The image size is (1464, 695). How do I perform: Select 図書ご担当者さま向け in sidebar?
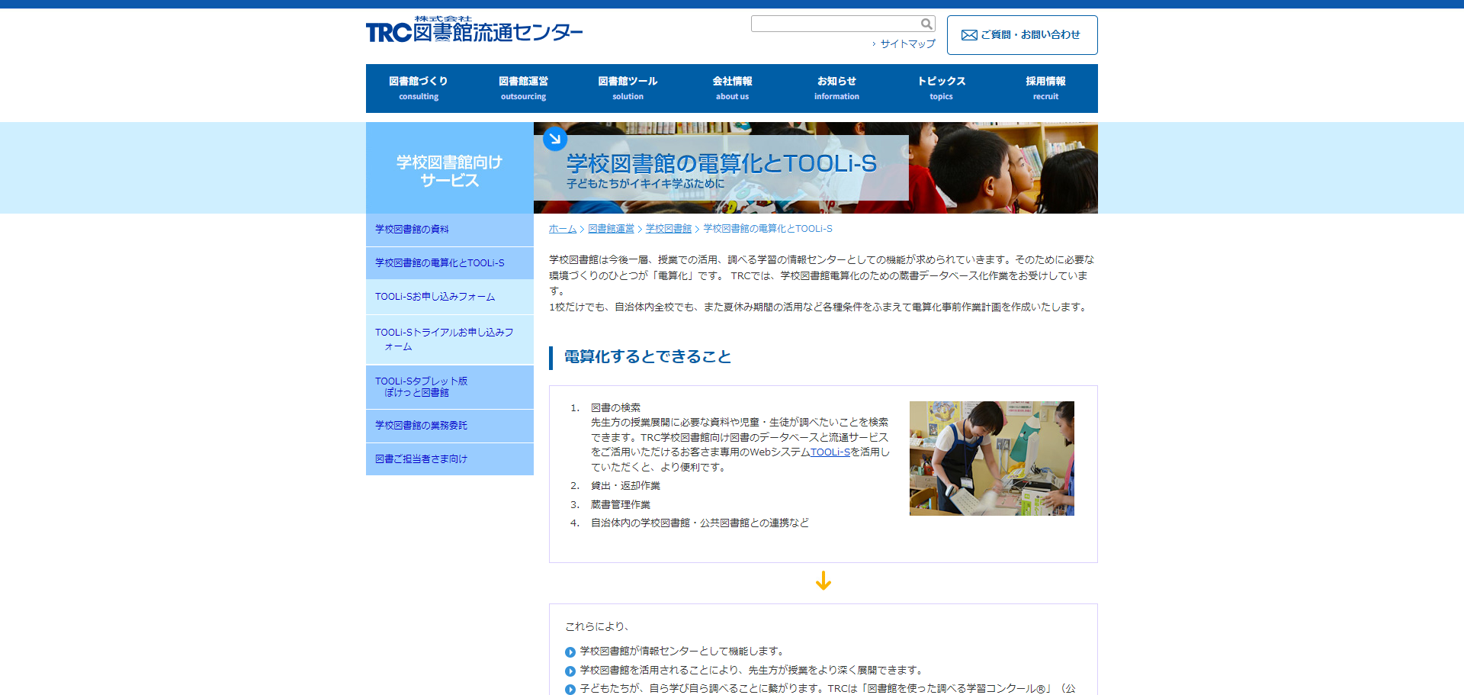pos(450,459)
